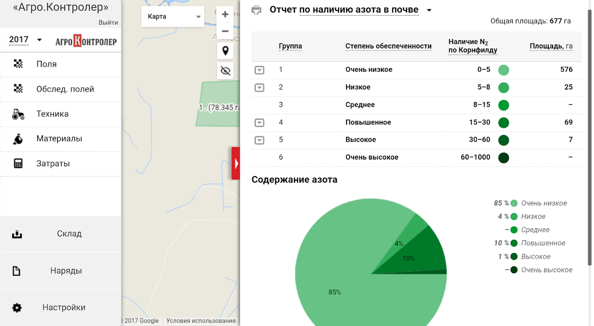The height and width of the screenshot is (326, 594).
Task: Click the range value 60–1000 cell
Action: (475, 157)
